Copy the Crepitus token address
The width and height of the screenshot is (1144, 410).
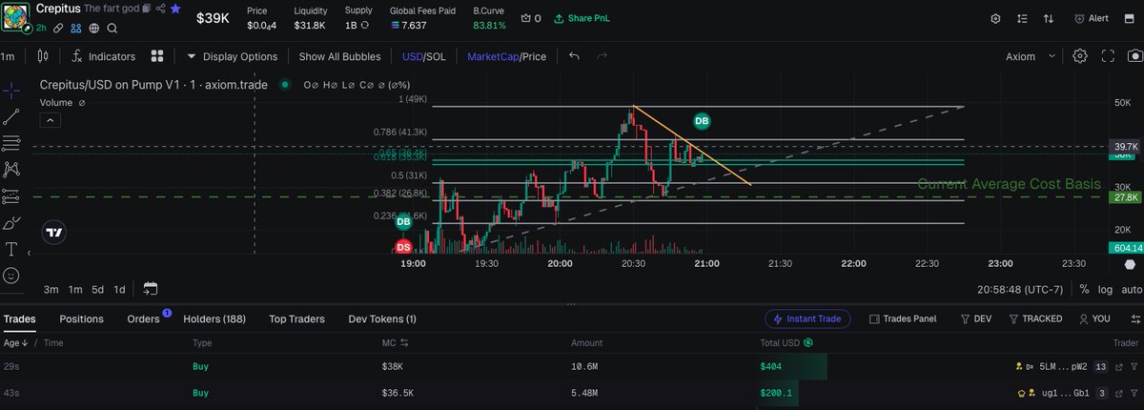(x=146, y=9)
